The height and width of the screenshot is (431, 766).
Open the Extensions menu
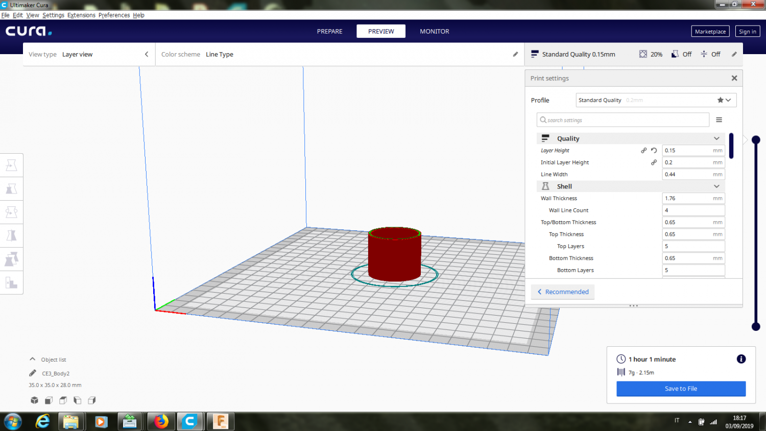pos(81,15)
